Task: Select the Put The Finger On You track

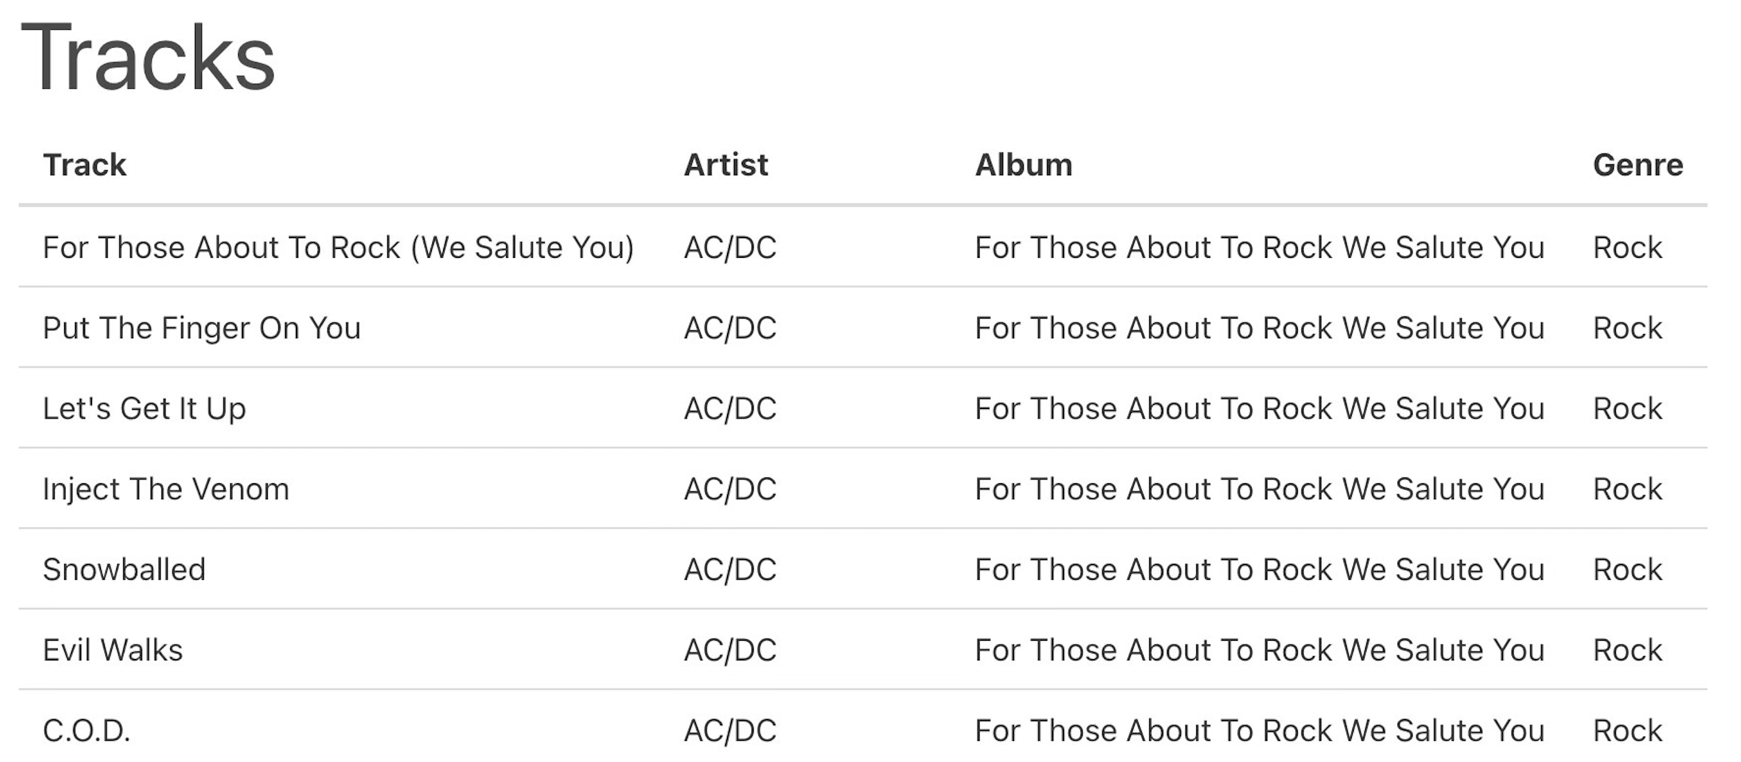Action: pyautogui.click(x=201, y=328)
